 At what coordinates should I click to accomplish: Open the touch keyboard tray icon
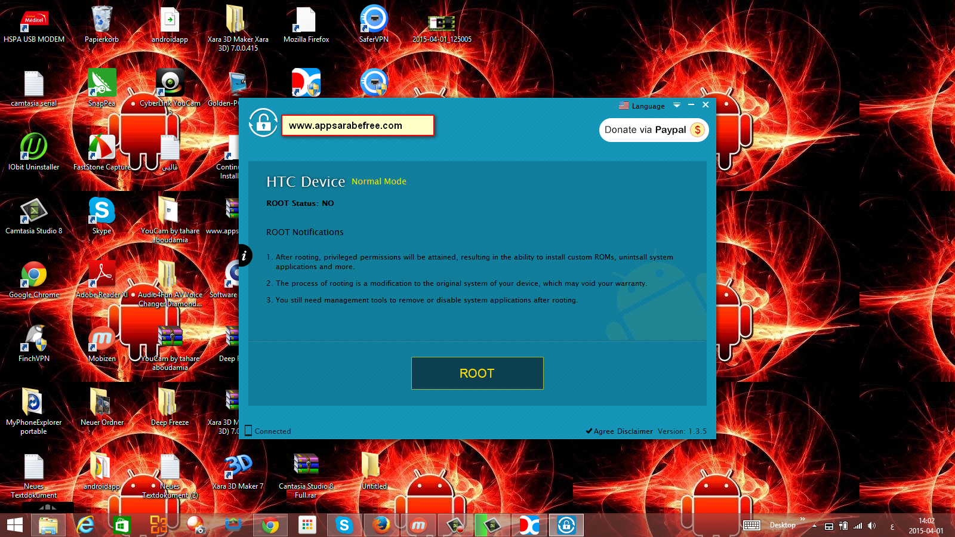pos(751,525)
